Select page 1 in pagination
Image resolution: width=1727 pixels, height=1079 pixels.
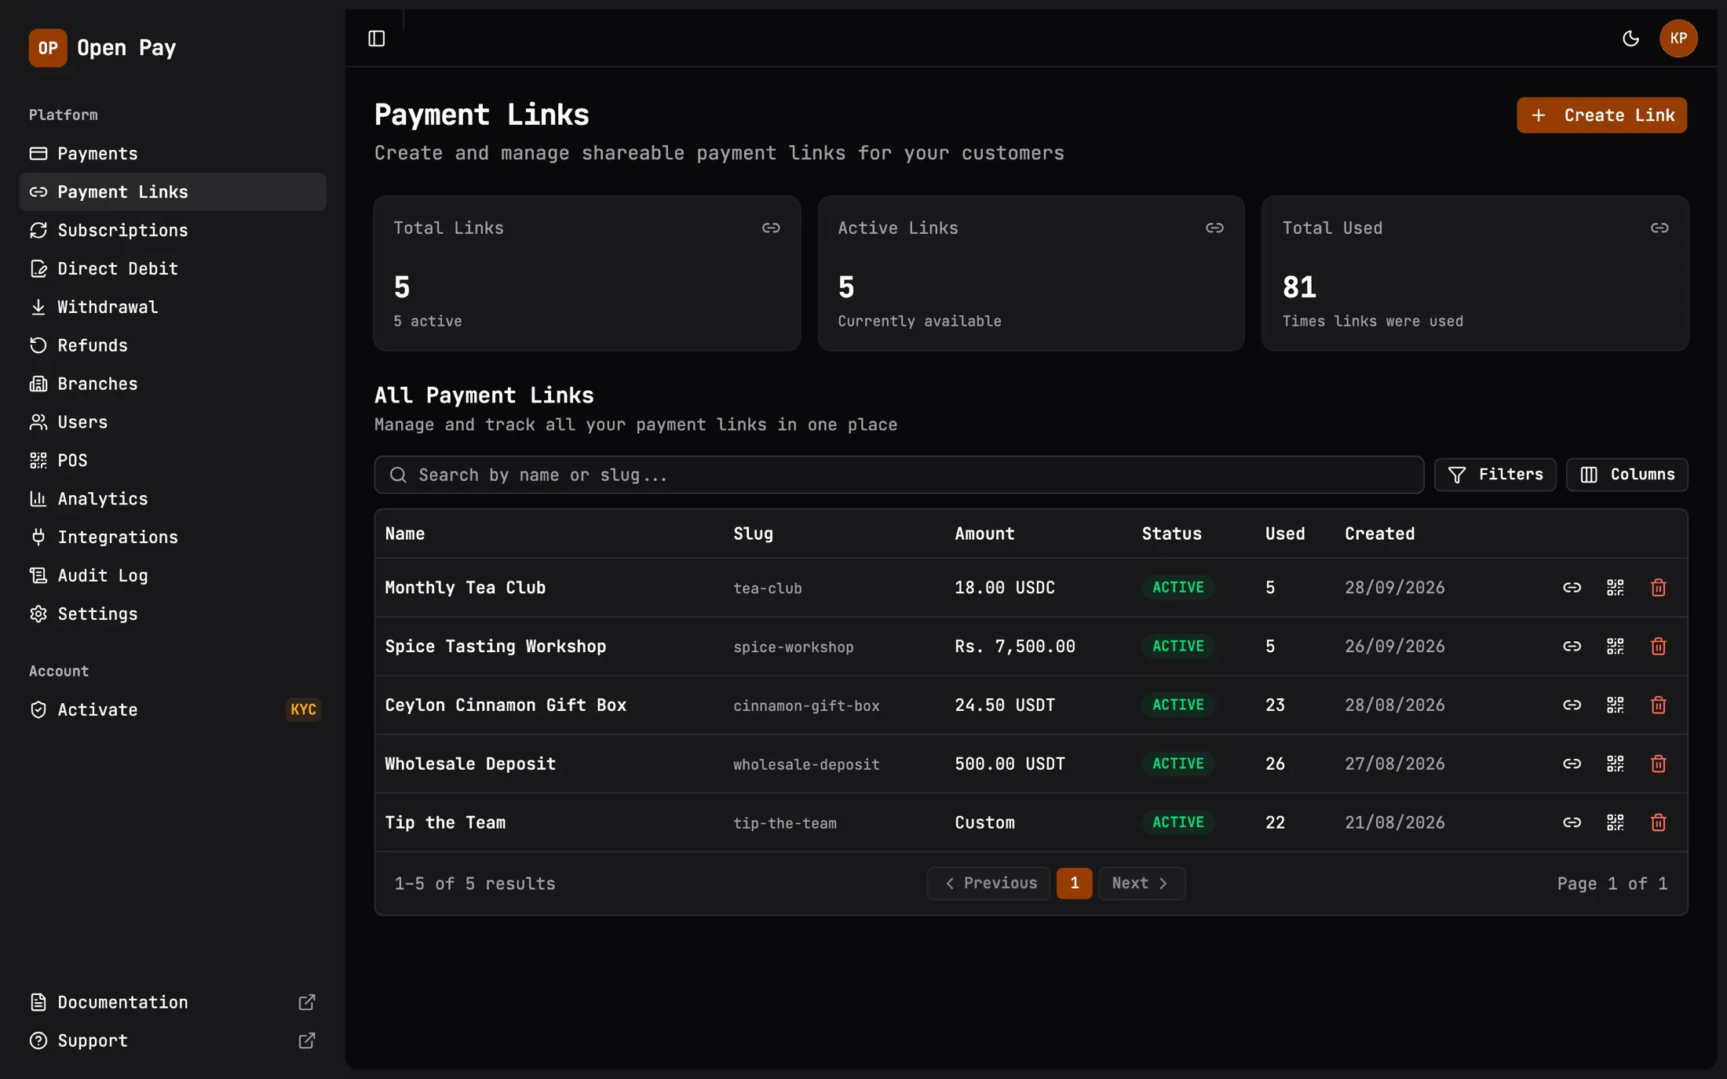click(1074, 884)
